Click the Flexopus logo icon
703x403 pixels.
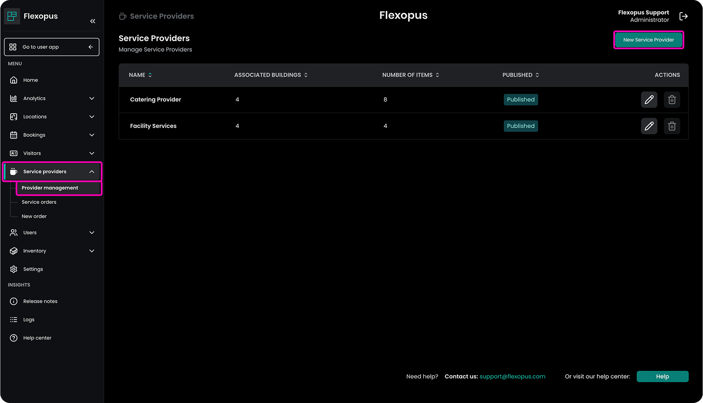[12, 16]
